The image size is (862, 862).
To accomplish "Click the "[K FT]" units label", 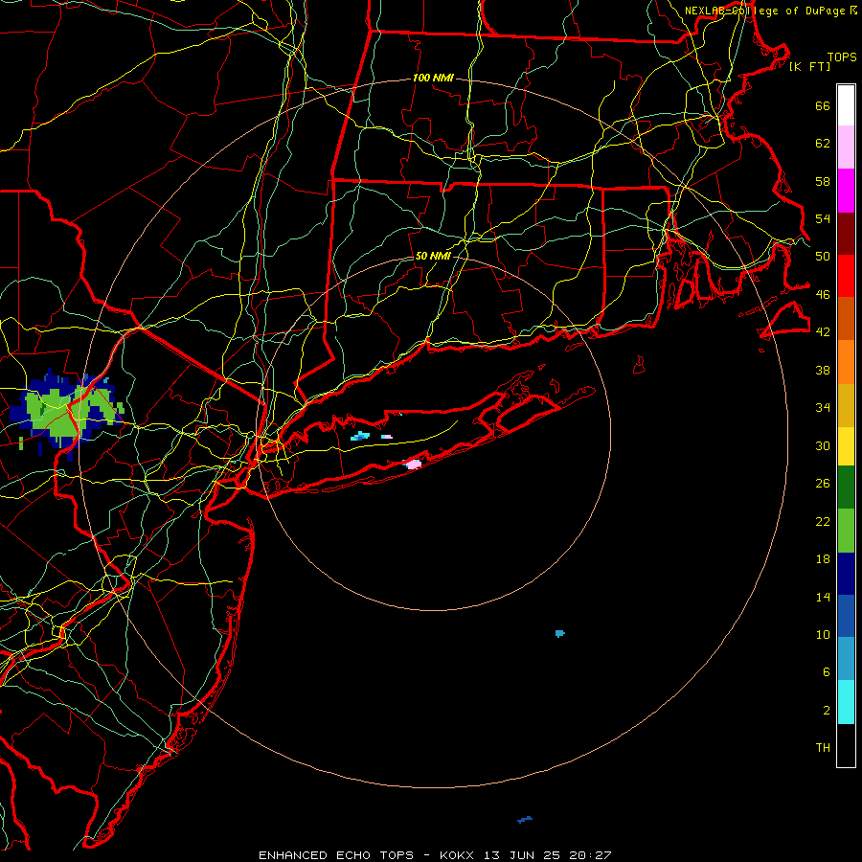I will coord(809,66).
